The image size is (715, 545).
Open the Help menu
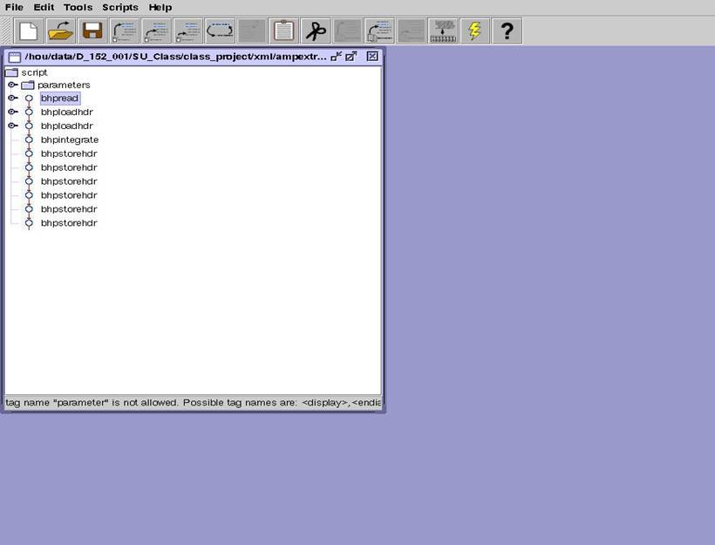pyautogui.click(x=160, y=7)
